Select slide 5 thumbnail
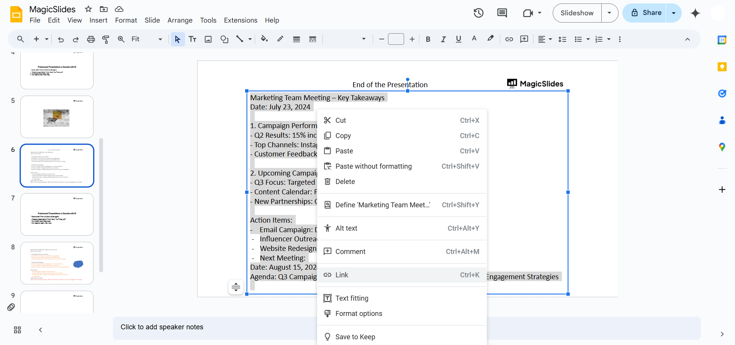The height and width of the screenshot is (345, 735). coord(57,117)
